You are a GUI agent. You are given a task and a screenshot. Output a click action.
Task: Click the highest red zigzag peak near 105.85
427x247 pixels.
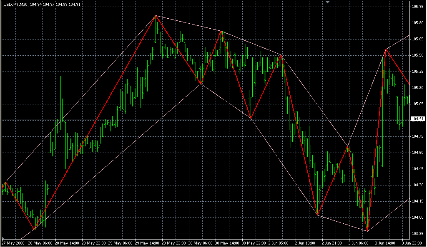156,16
